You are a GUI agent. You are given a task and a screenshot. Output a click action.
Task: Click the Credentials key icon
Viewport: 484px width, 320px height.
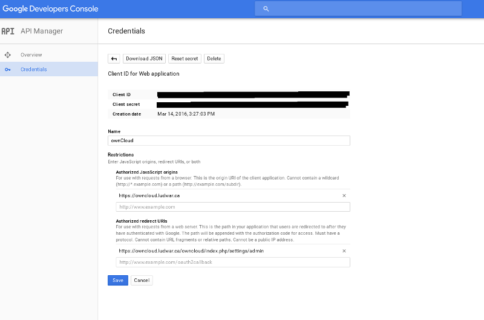click(8, 70)
